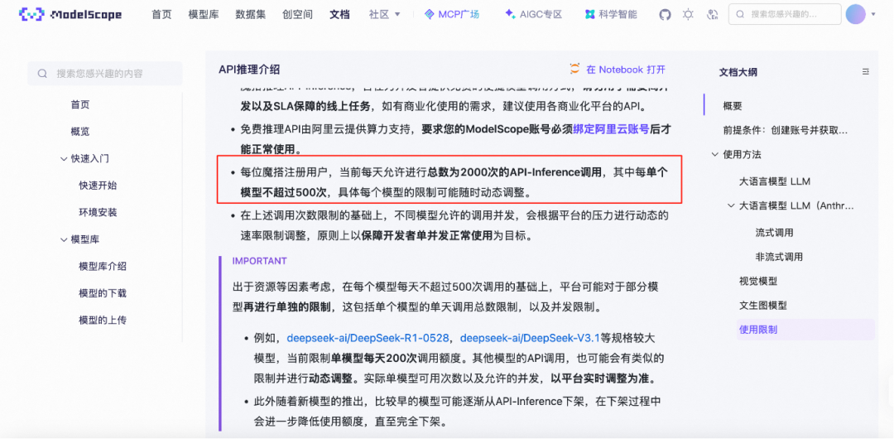
Task: Focus the top 搜索您感兴趣的 search field
Action: (x=785, y=14)
